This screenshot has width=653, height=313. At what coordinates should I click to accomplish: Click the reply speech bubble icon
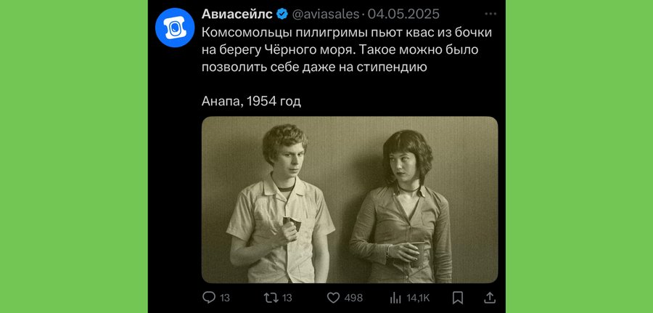coord(209,298)
